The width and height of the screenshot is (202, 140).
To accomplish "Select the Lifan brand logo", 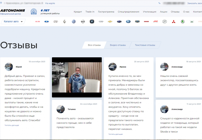I will [x=165, y=22].
